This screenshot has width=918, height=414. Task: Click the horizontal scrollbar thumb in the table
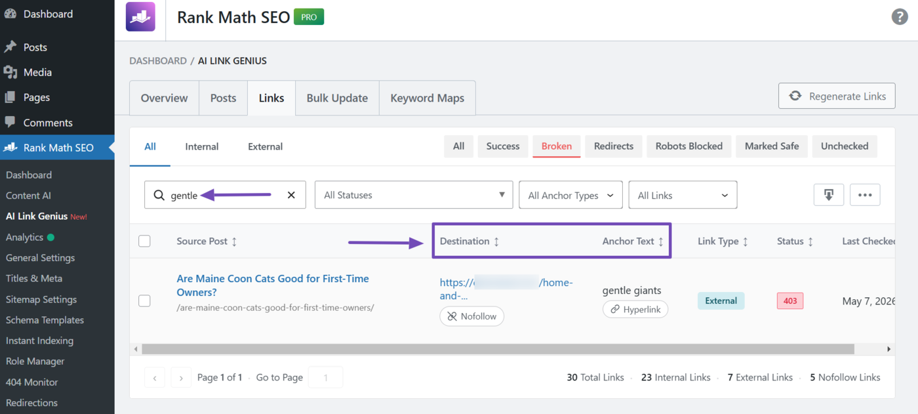[498, 349]
